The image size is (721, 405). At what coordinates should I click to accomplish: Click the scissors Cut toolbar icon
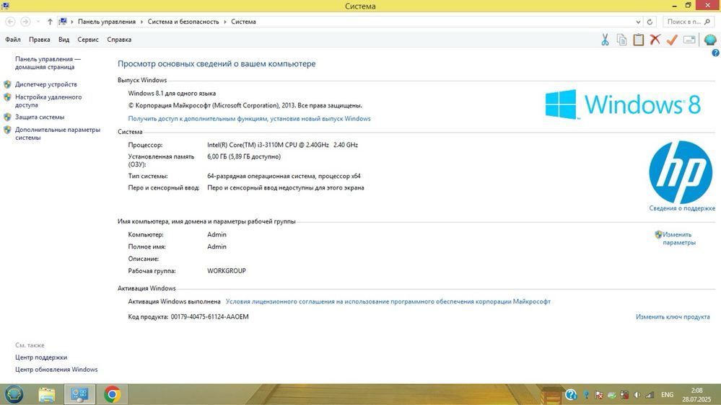605,40
